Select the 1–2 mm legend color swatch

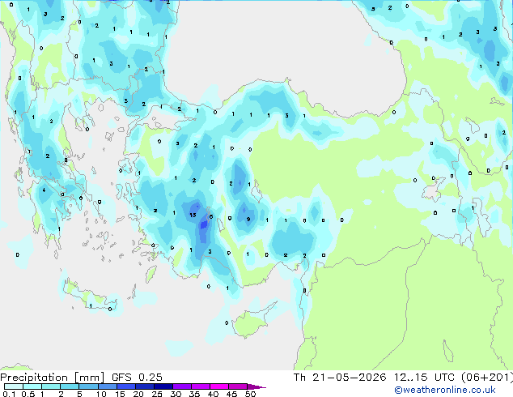pyautogui.click(x=51, y=386)
